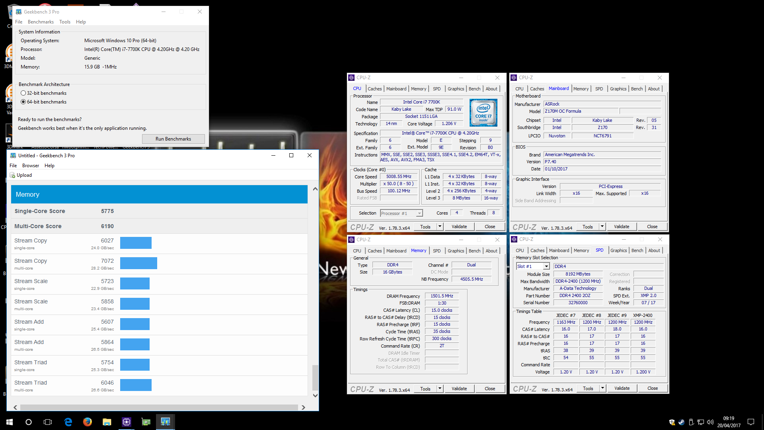The height and width of the screenshot is (430, 764).
Task: Open Task View on the taskbar
Action: coord(48,422)
